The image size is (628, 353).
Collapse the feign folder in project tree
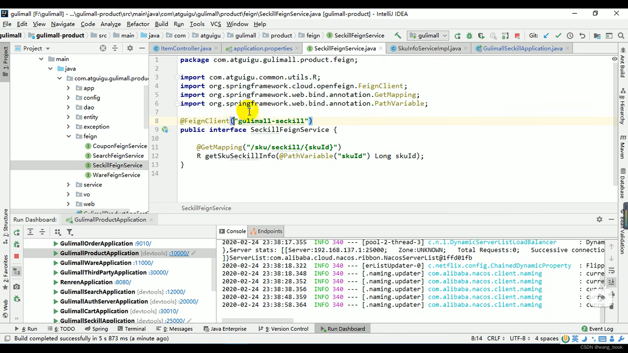tap(69, 136)
